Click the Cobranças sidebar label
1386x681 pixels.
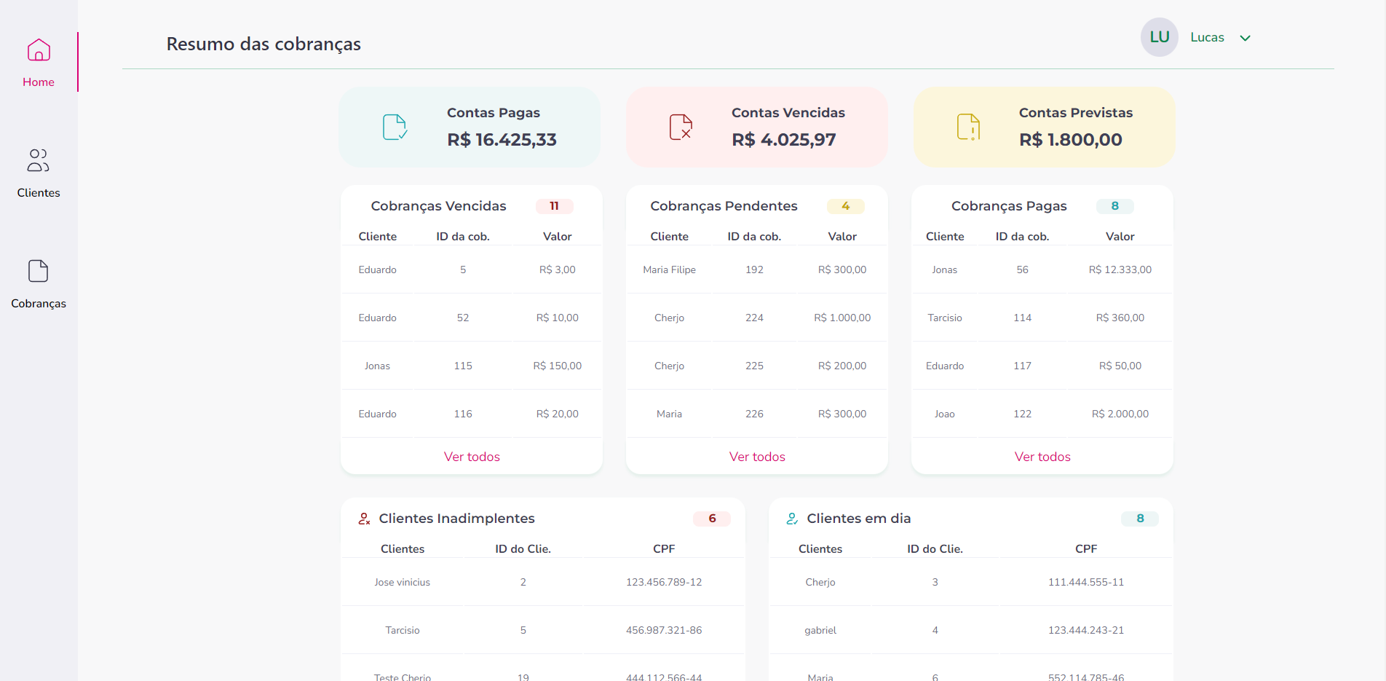tap(38, 304)
